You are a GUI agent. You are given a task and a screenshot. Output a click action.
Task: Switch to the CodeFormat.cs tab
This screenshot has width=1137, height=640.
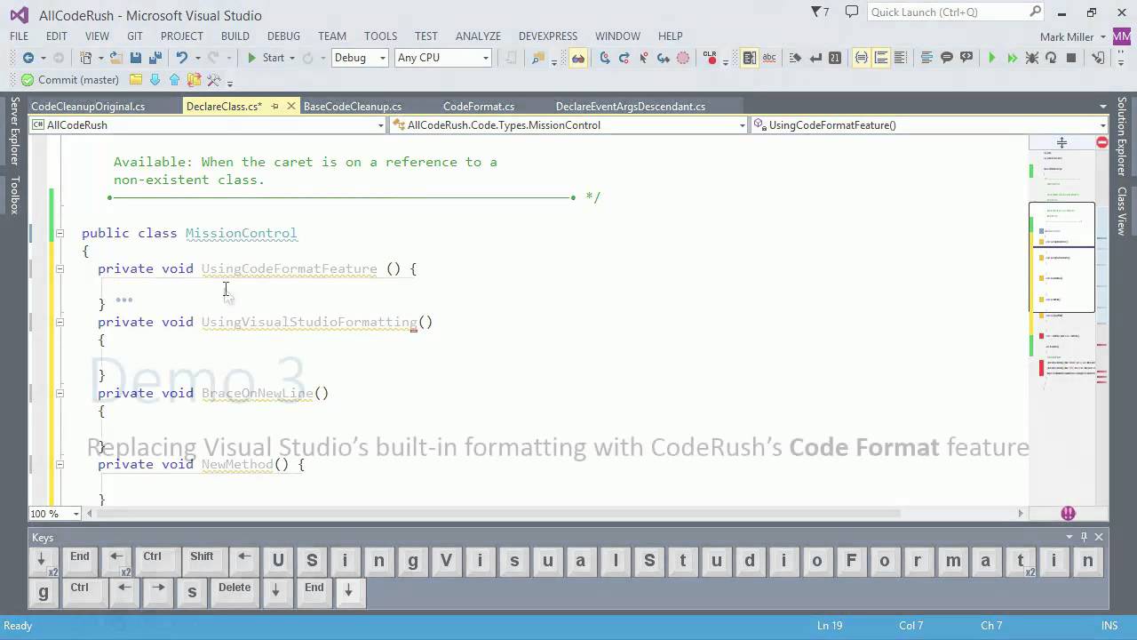coord(479,107)
